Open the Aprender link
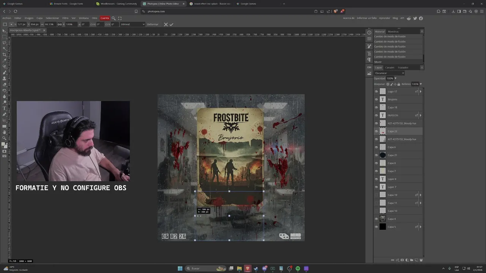This screenshot has height=273, width=486. coord(385,18)
